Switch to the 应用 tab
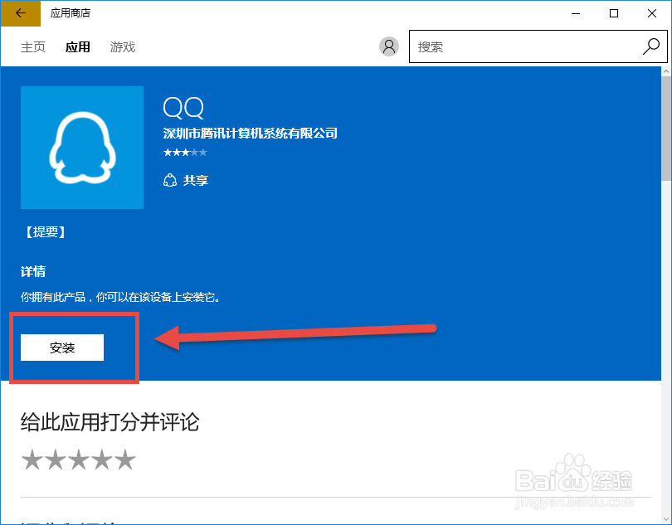This screenshot has height=525, width=672. point(78,46)
